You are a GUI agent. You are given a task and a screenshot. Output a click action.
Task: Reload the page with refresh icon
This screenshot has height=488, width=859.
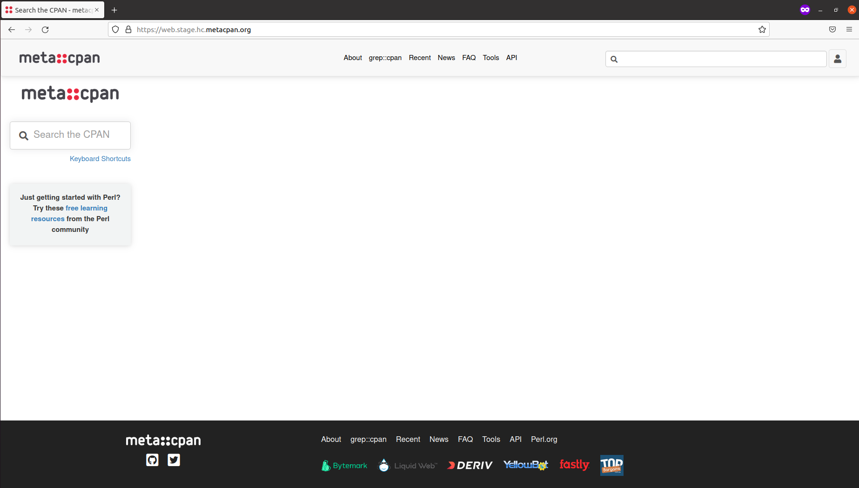(x=45, y=29)
